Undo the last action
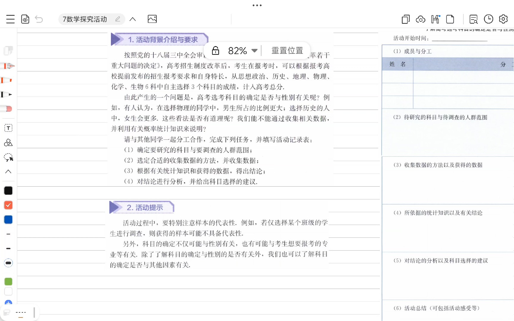Viewport: 514px width, 321px height. pyautogui.click(x=39, y=19)
